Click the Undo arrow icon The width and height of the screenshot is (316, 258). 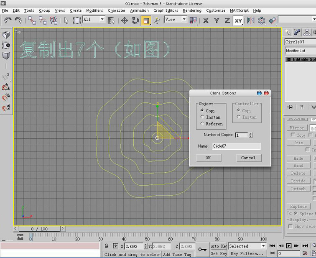coord(8,20)
